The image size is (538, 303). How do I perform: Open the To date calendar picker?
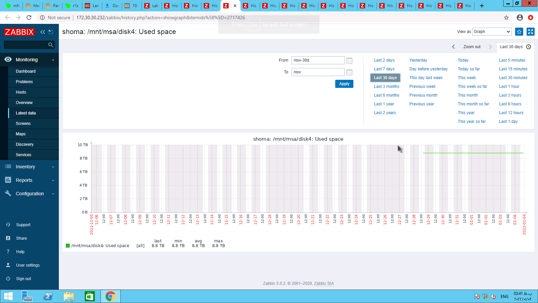tap(349, 72)
